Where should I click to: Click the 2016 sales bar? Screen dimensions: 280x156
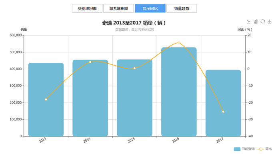[179, 92]
